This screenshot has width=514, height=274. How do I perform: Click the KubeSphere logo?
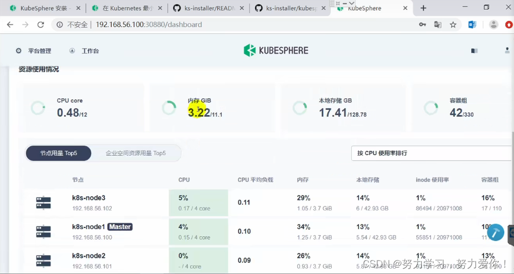pos(276,51)
